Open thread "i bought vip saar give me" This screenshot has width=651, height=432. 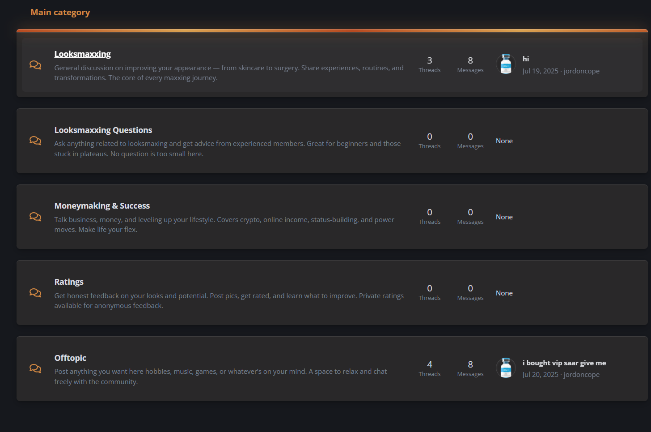[564, 363]
